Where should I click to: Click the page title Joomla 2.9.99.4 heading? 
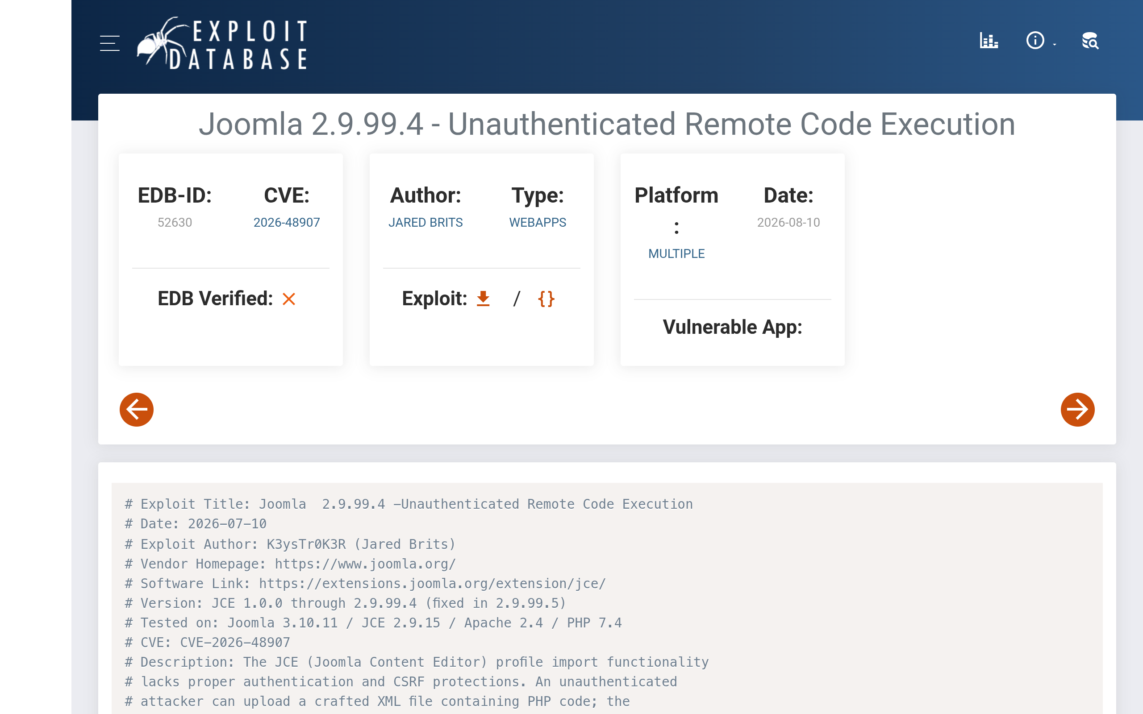tap(607, 124)
